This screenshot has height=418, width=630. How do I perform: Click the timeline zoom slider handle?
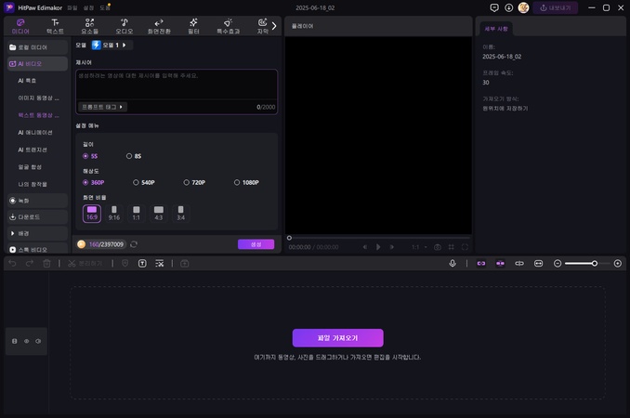click(x=595, y=264)
